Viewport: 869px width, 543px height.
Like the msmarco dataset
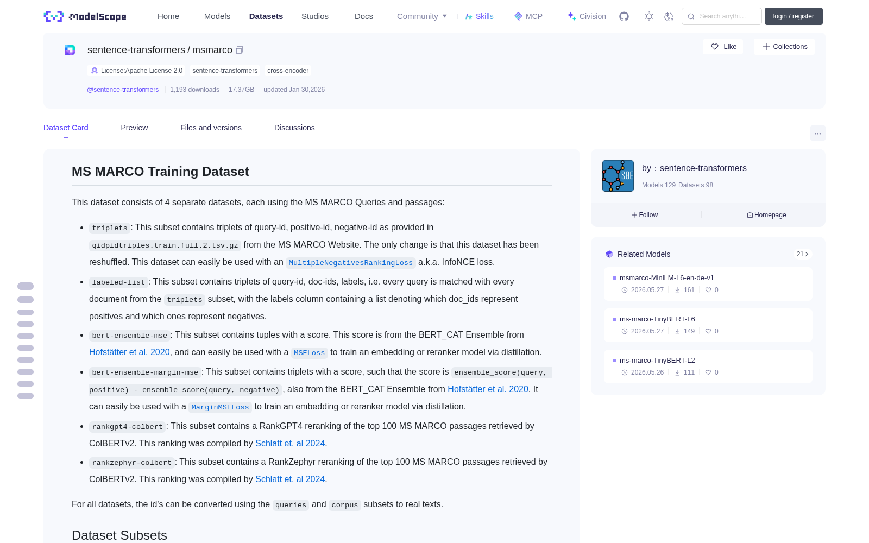(x=723, y=47)
